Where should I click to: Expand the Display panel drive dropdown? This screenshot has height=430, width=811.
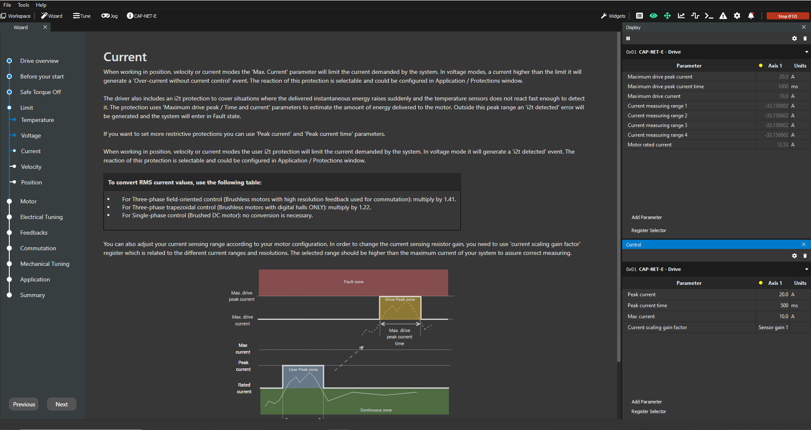click(x=806, y=52)
